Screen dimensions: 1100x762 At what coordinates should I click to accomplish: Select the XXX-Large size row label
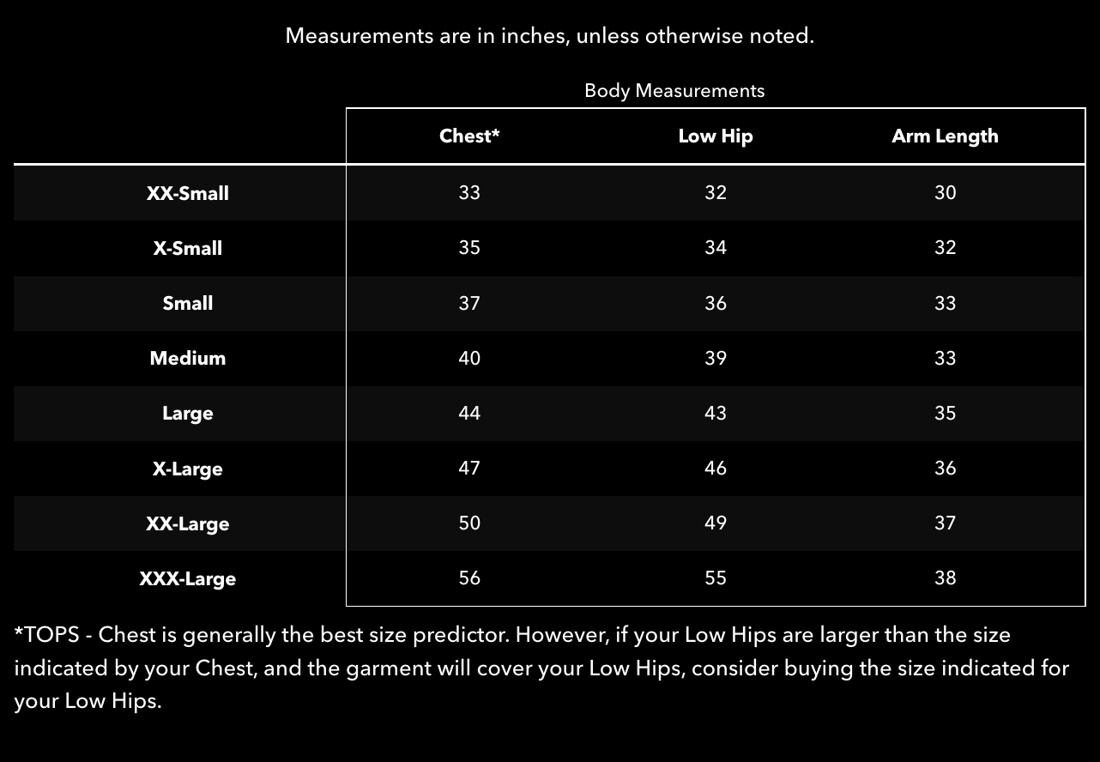point(188,578)
